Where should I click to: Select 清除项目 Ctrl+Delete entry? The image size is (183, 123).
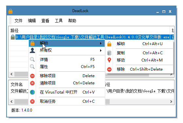(x=67, y=83)
